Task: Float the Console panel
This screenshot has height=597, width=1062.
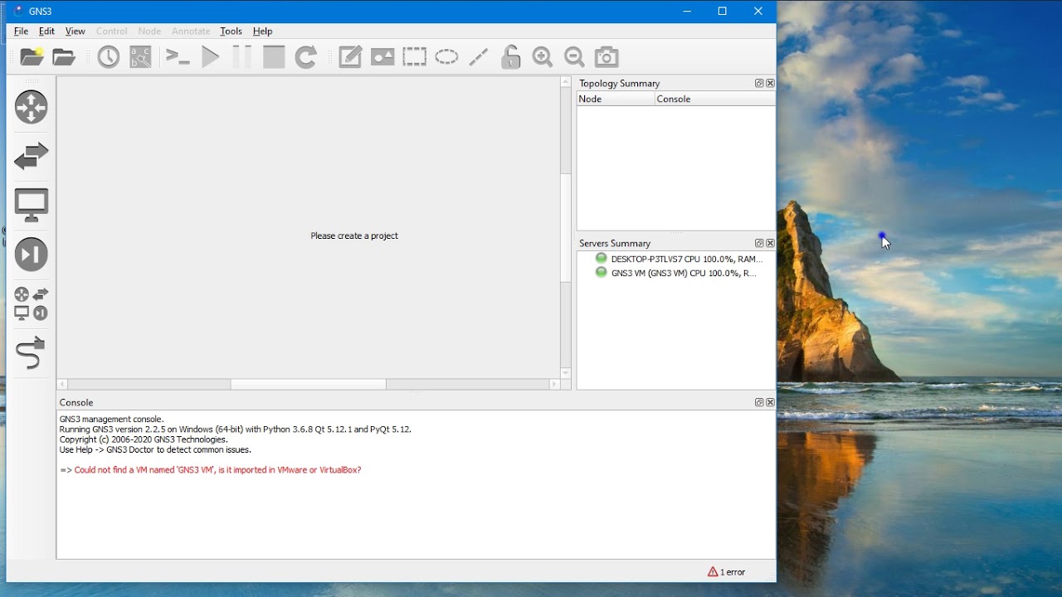Action: (x=759, y=402)
